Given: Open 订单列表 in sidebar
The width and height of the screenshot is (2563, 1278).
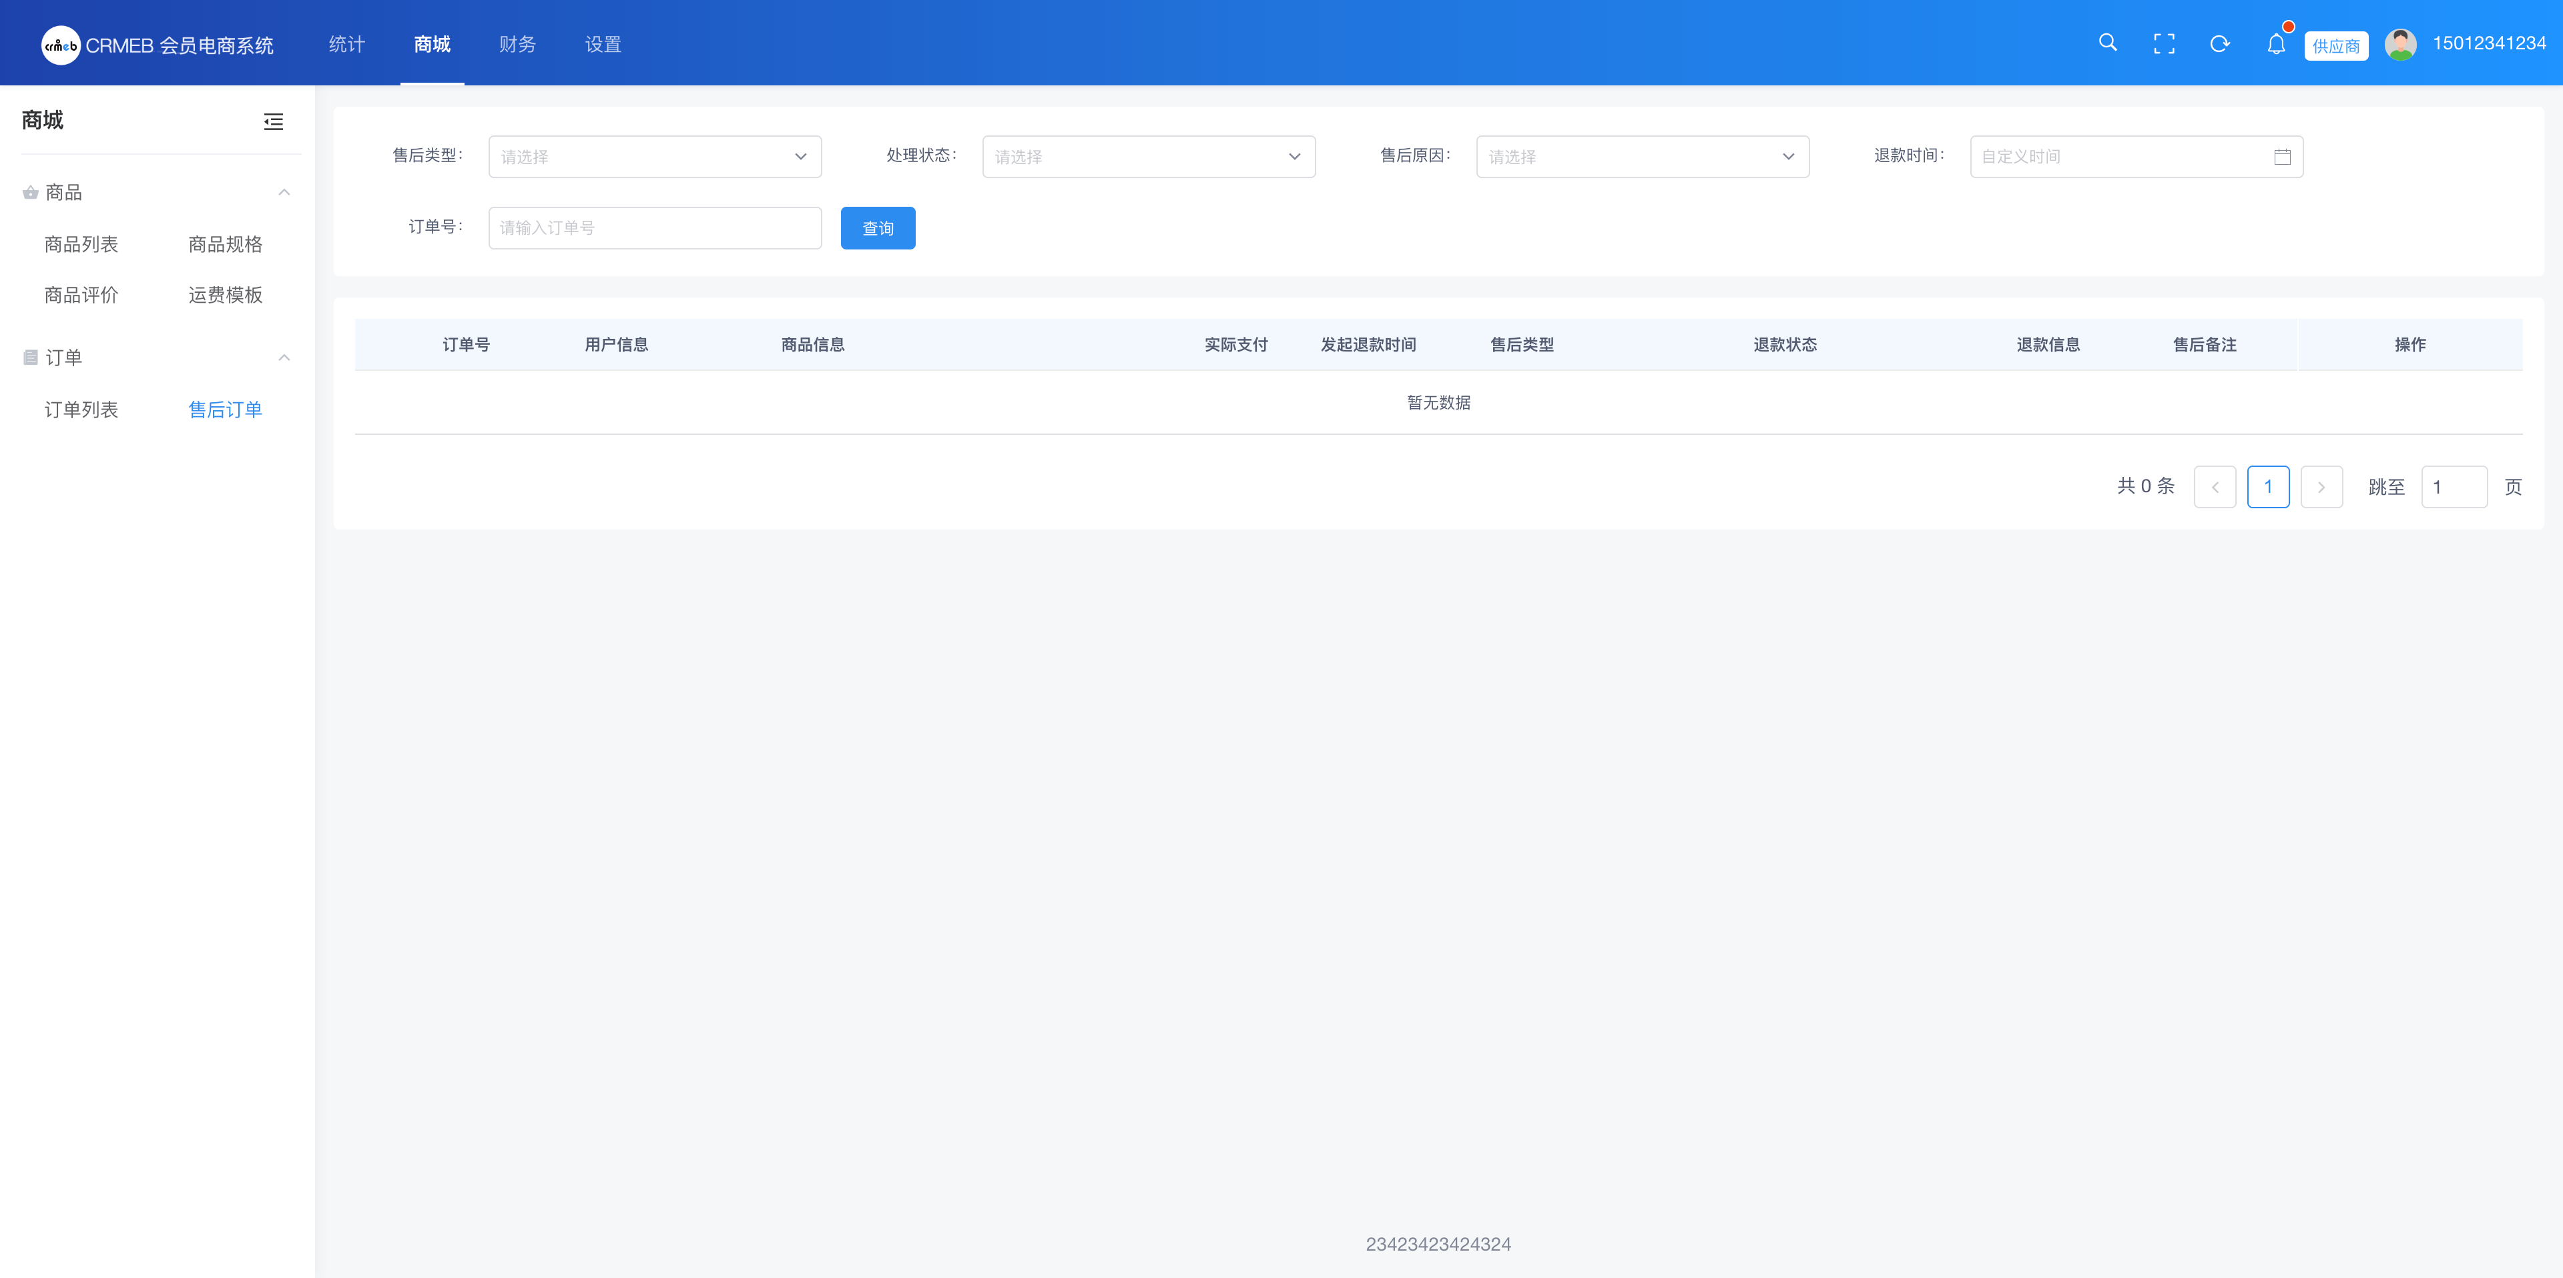Looking at the screenshot, I should pyautogui.click(x=81, y=410).
